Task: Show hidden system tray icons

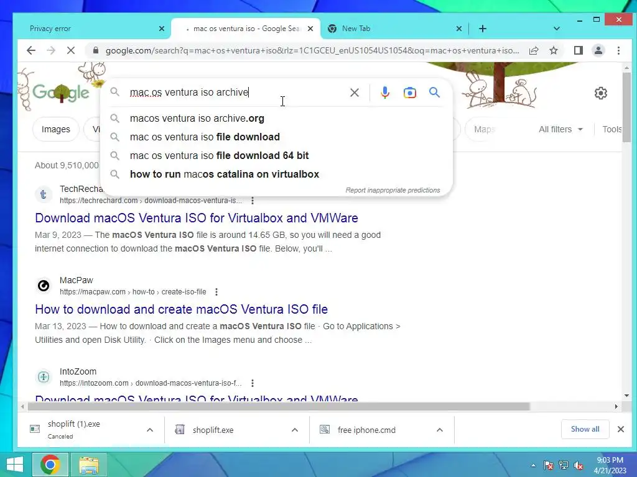Action: [x=533, y=465]
